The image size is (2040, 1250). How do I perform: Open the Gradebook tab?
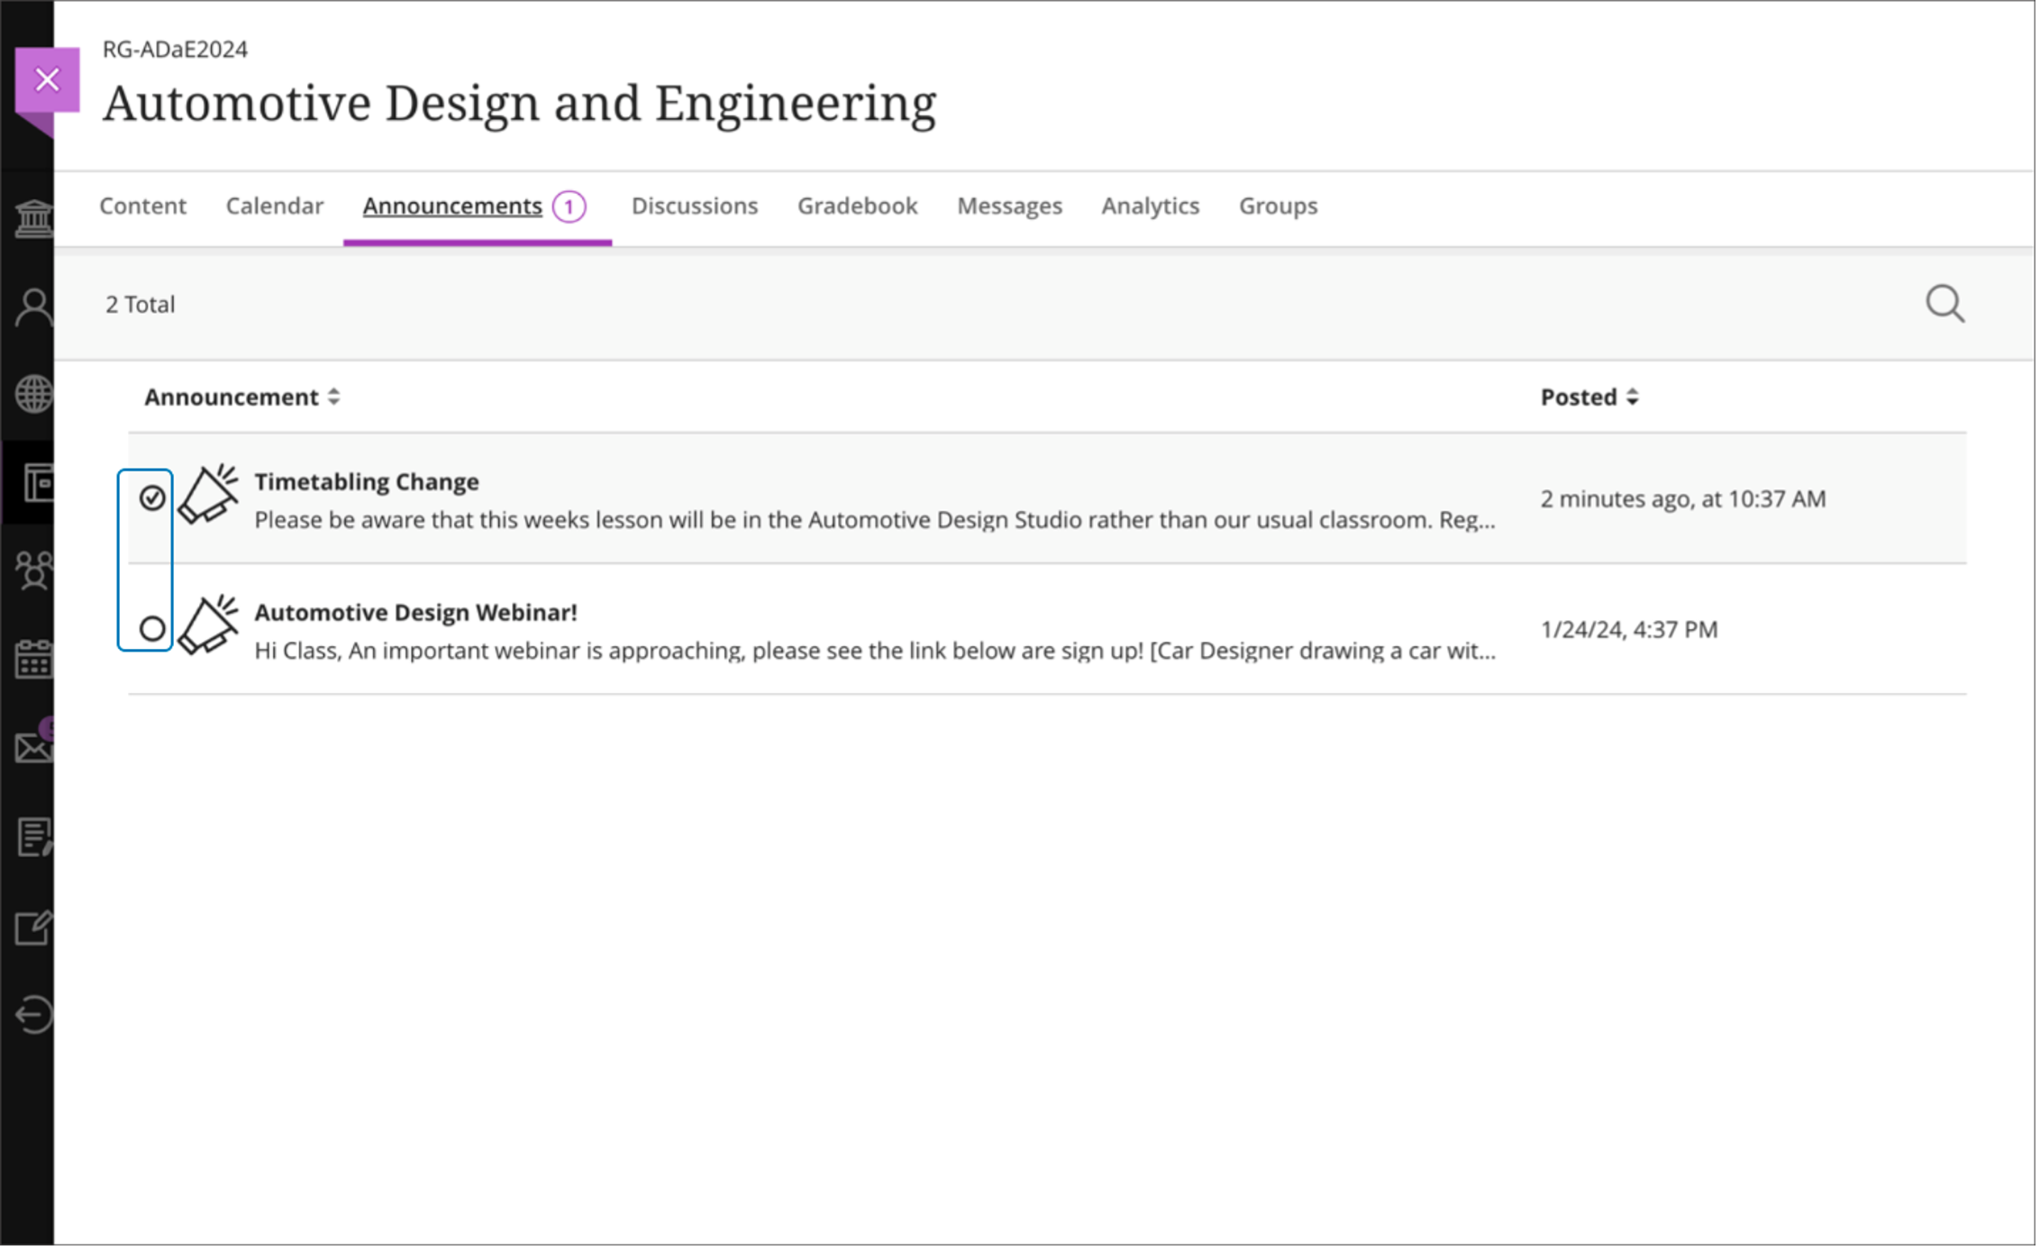click(857, 205)
